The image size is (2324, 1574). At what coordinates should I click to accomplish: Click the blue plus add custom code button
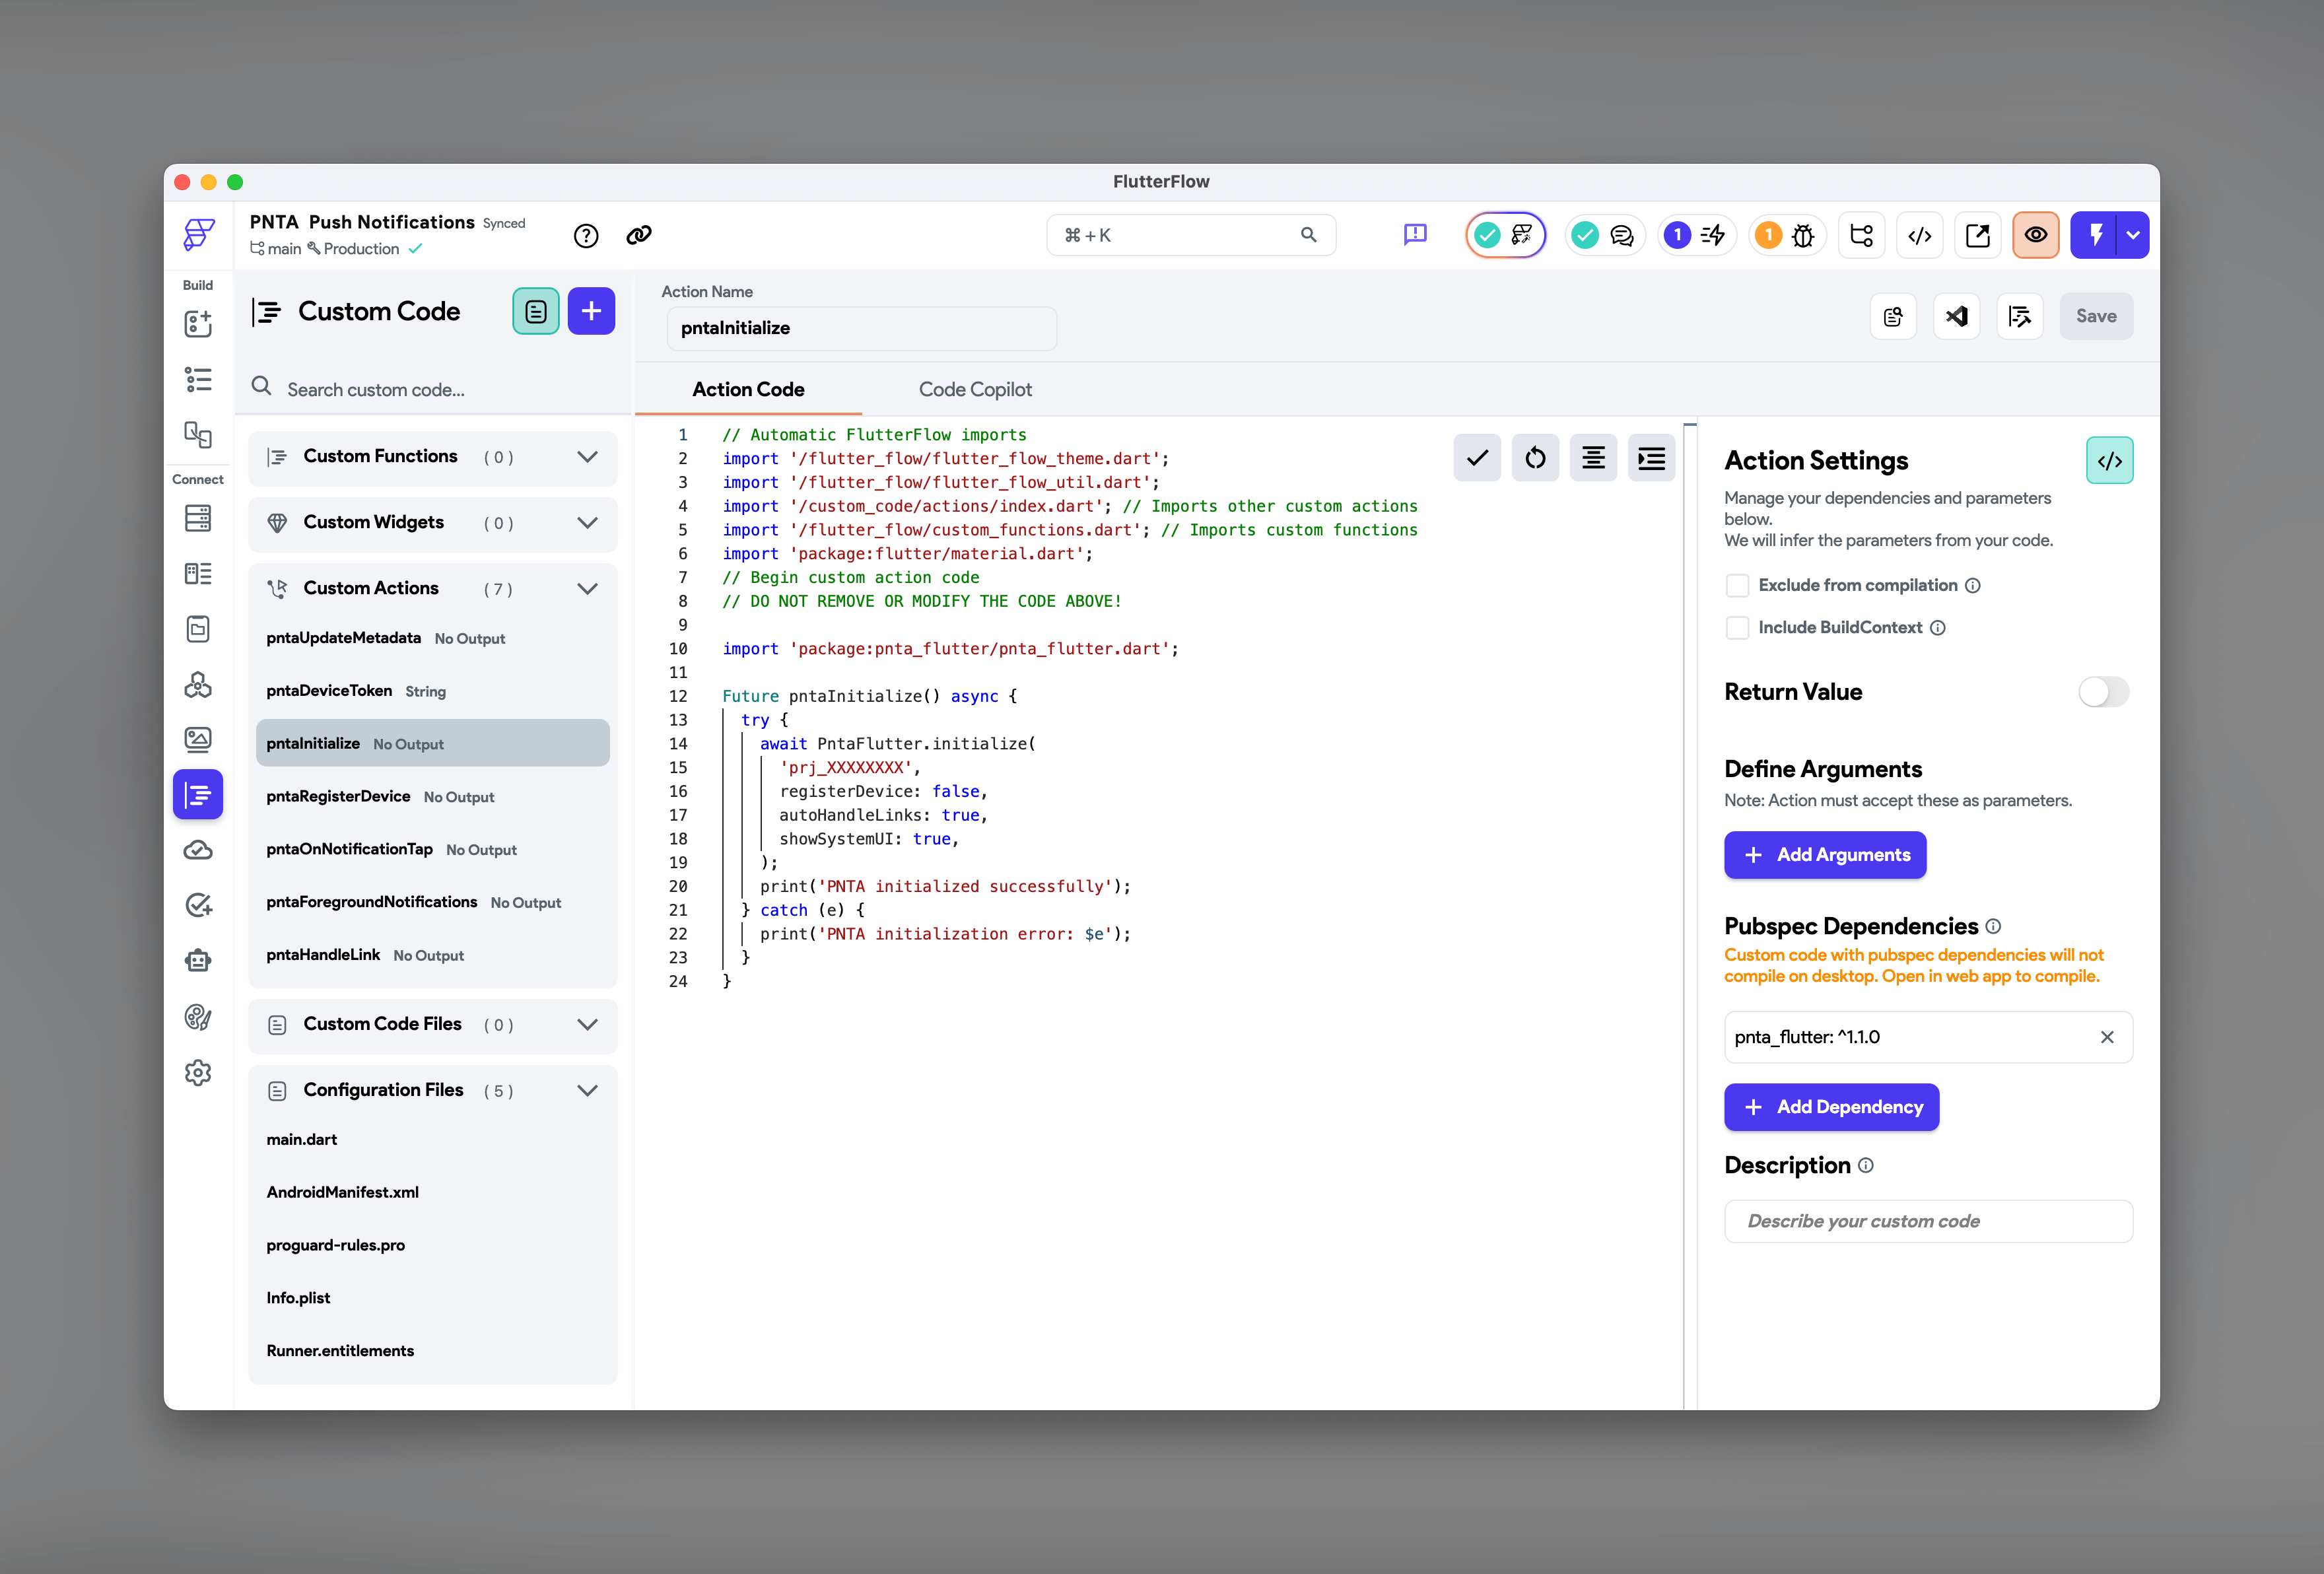click(x=591, y=312)
